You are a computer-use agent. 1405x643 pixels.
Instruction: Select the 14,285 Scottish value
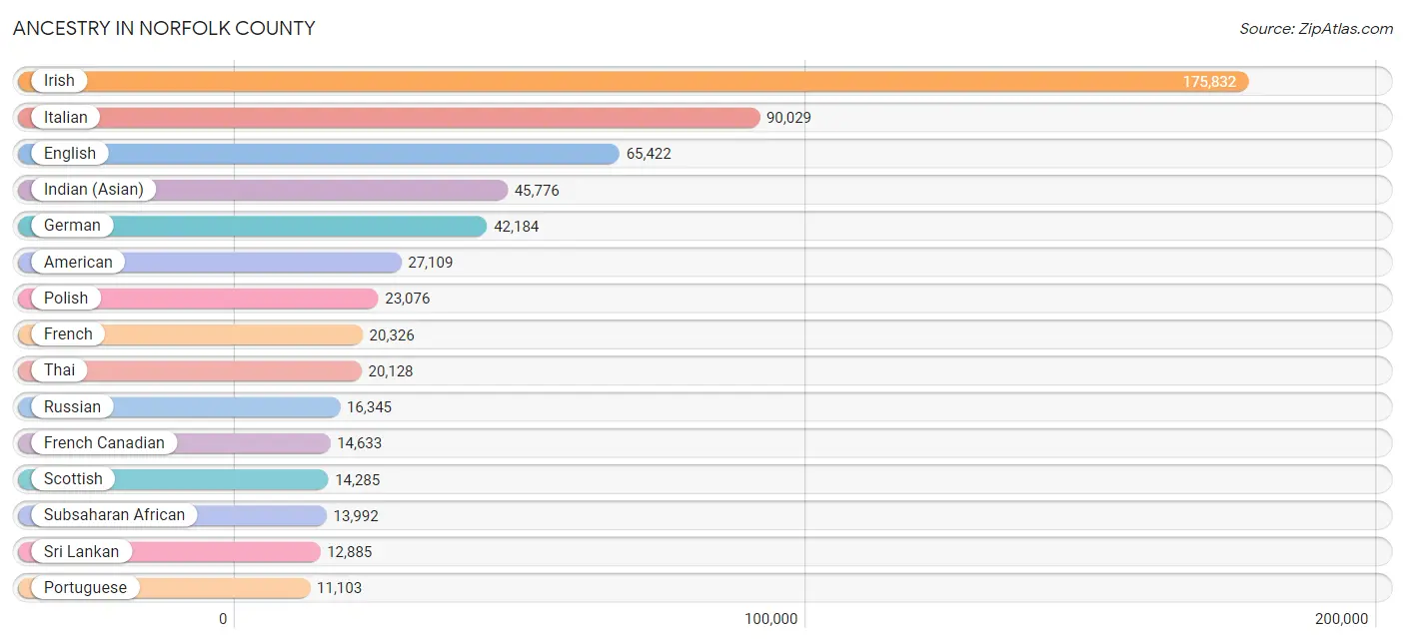click(x=357, y=479)
